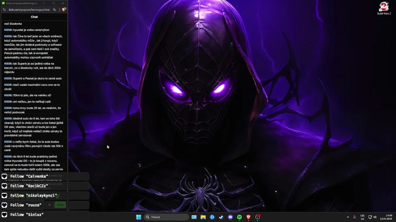Open the network status tray icon

(x=370, y=217)
